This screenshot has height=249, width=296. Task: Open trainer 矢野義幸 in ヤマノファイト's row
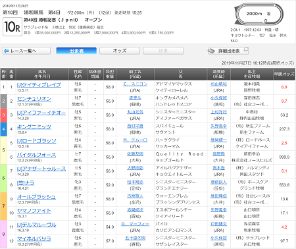[218, 210]
